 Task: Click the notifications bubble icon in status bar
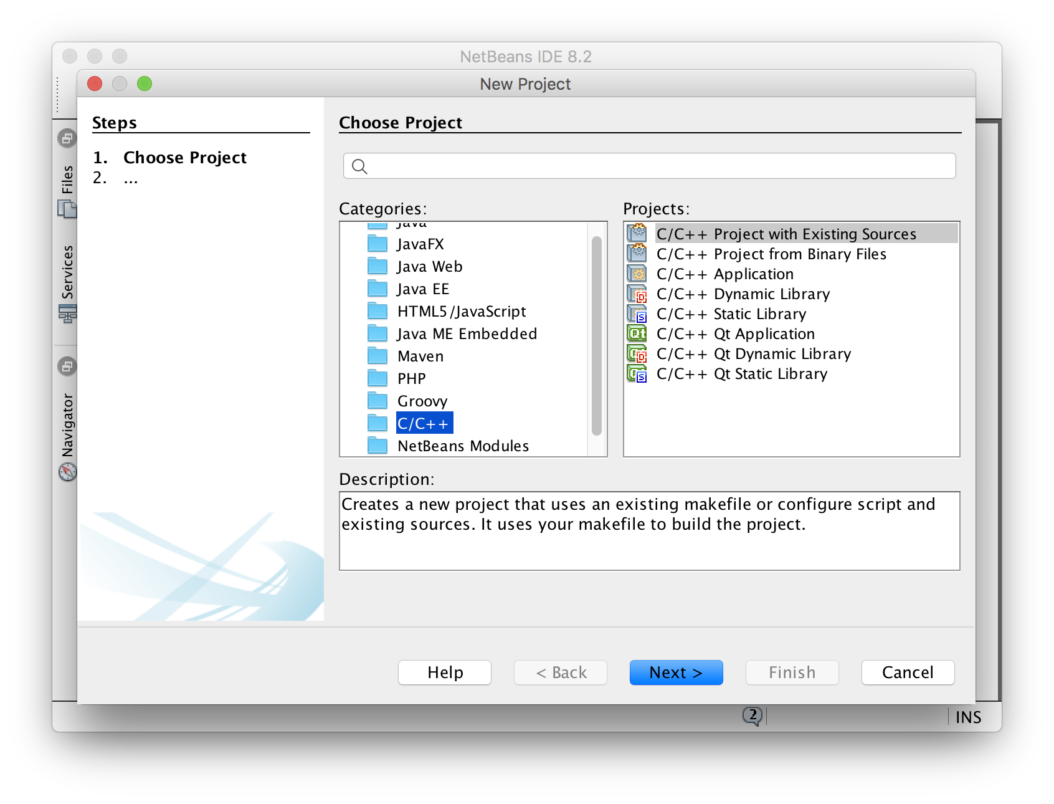(753, 716)
